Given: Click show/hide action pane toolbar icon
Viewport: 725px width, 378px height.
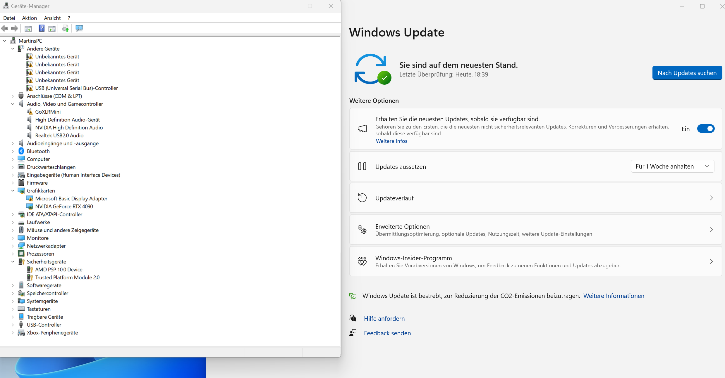Looking at the screenshot, I should click(x=52, y=28).
